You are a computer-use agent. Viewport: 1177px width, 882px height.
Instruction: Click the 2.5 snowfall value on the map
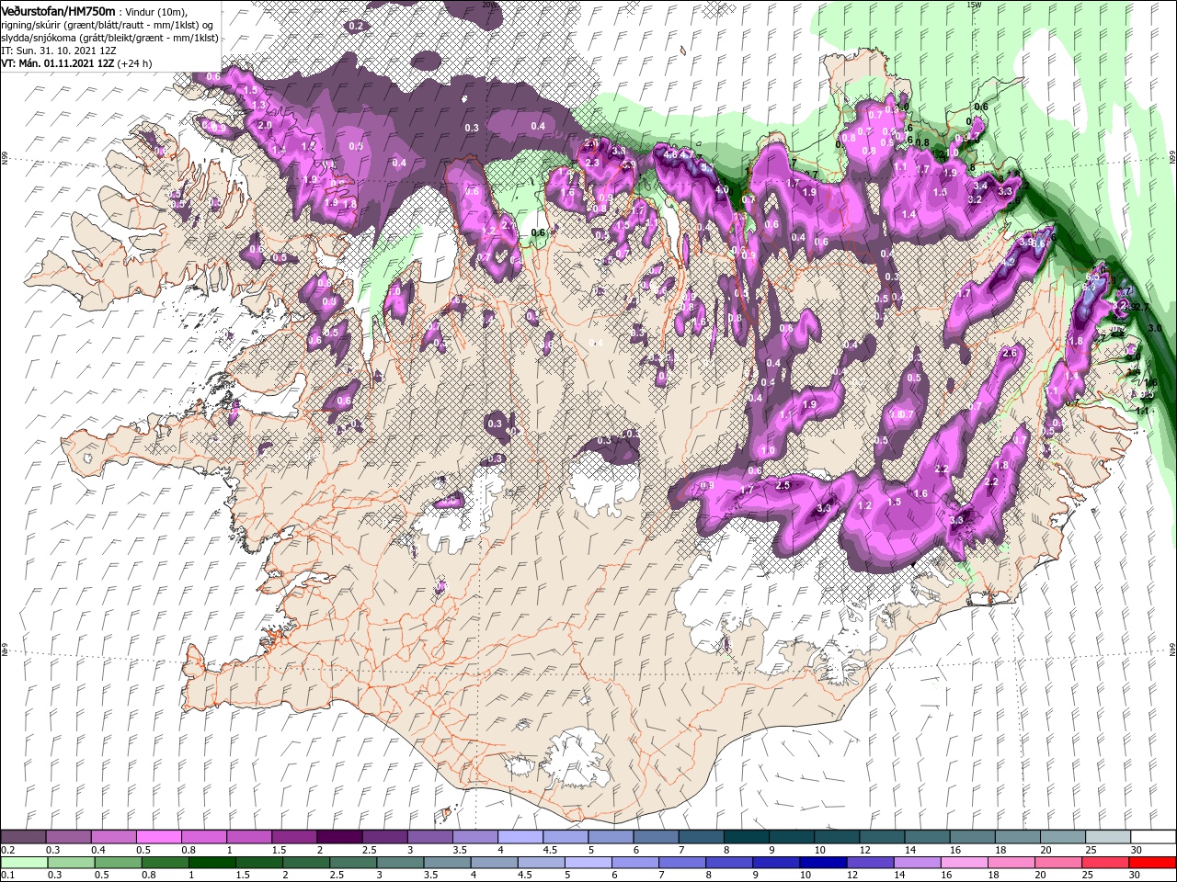tap(783, 484)
